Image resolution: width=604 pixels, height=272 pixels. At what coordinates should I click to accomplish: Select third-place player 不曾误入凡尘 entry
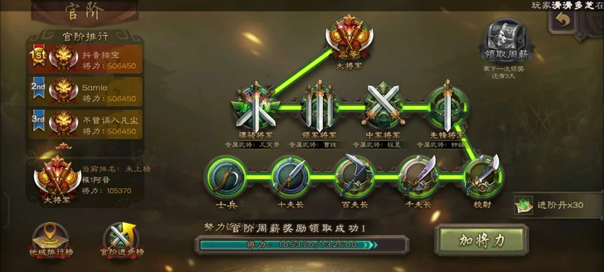85,124
